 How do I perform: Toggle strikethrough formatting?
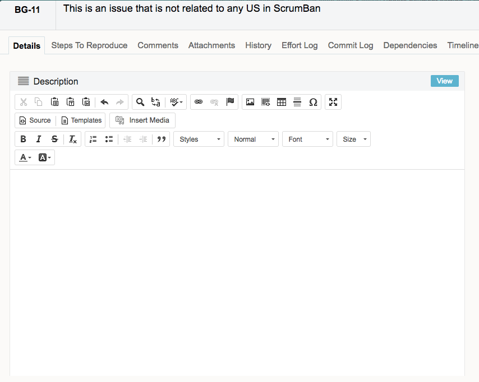(54, 139)
